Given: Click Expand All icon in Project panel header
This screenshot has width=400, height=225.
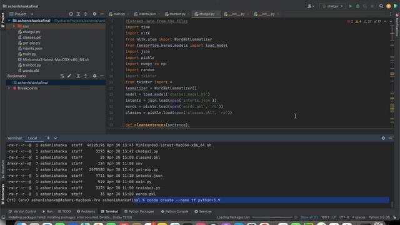Looking at the screenshot, I should 78,14.
